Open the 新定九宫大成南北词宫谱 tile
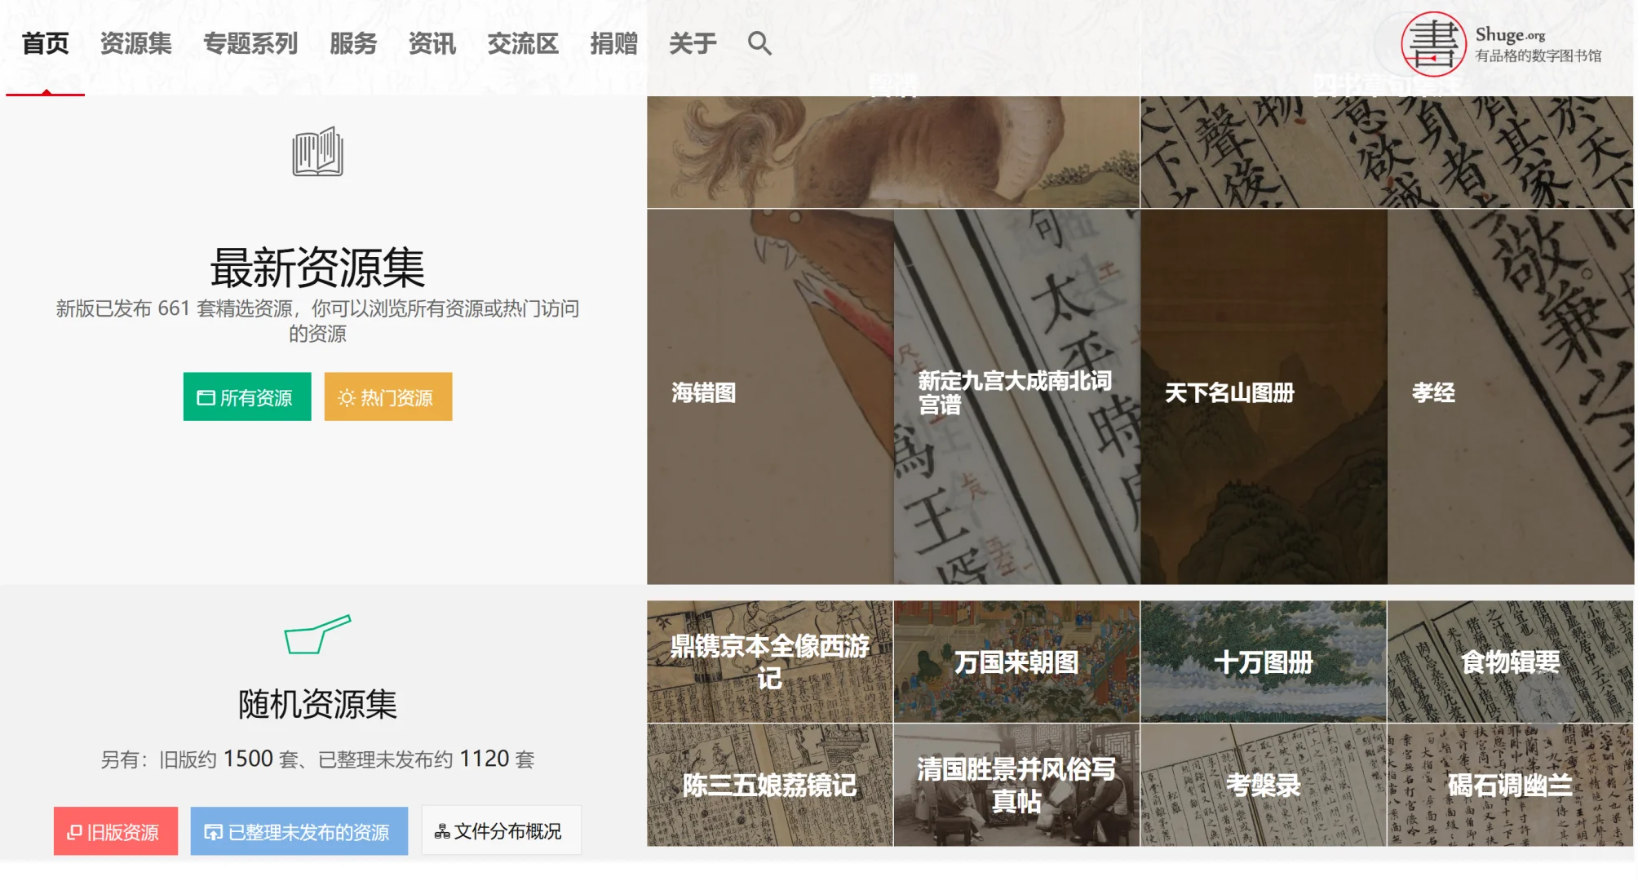The image size is (1638, 881). [1017, 396]
